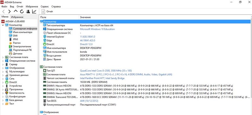
Task: Expand the Сеть tree node
Action: pos(3,79)
